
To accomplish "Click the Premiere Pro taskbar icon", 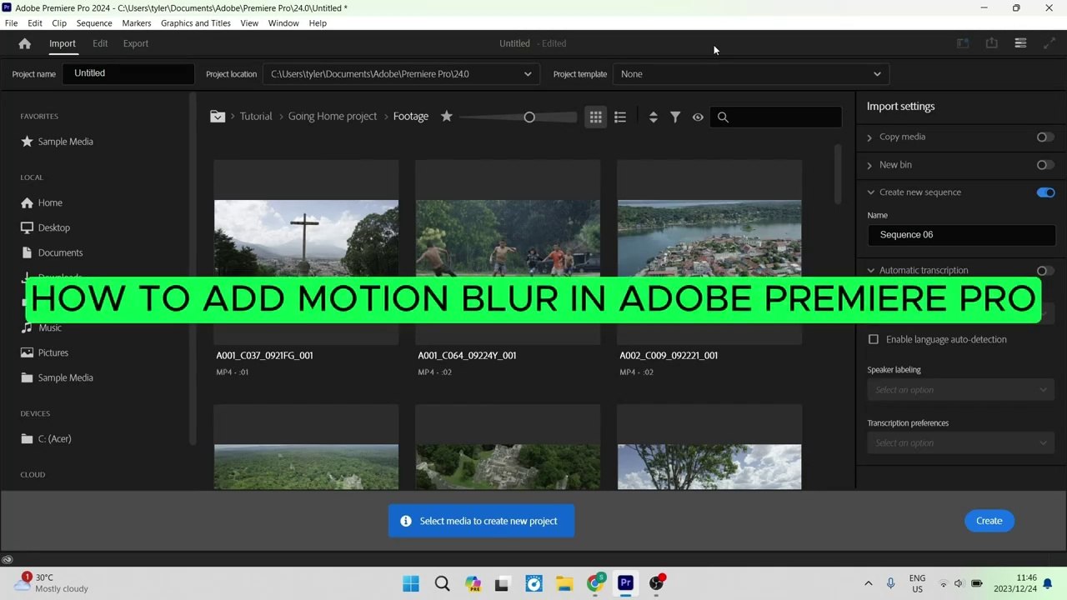I will (625, 583).
